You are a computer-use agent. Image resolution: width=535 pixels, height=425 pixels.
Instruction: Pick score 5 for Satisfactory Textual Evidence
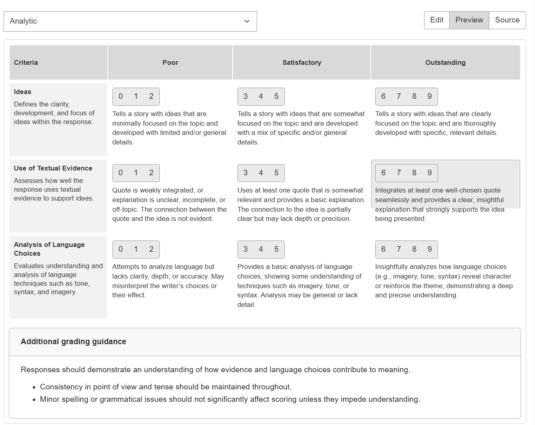[x=276, y=173]
